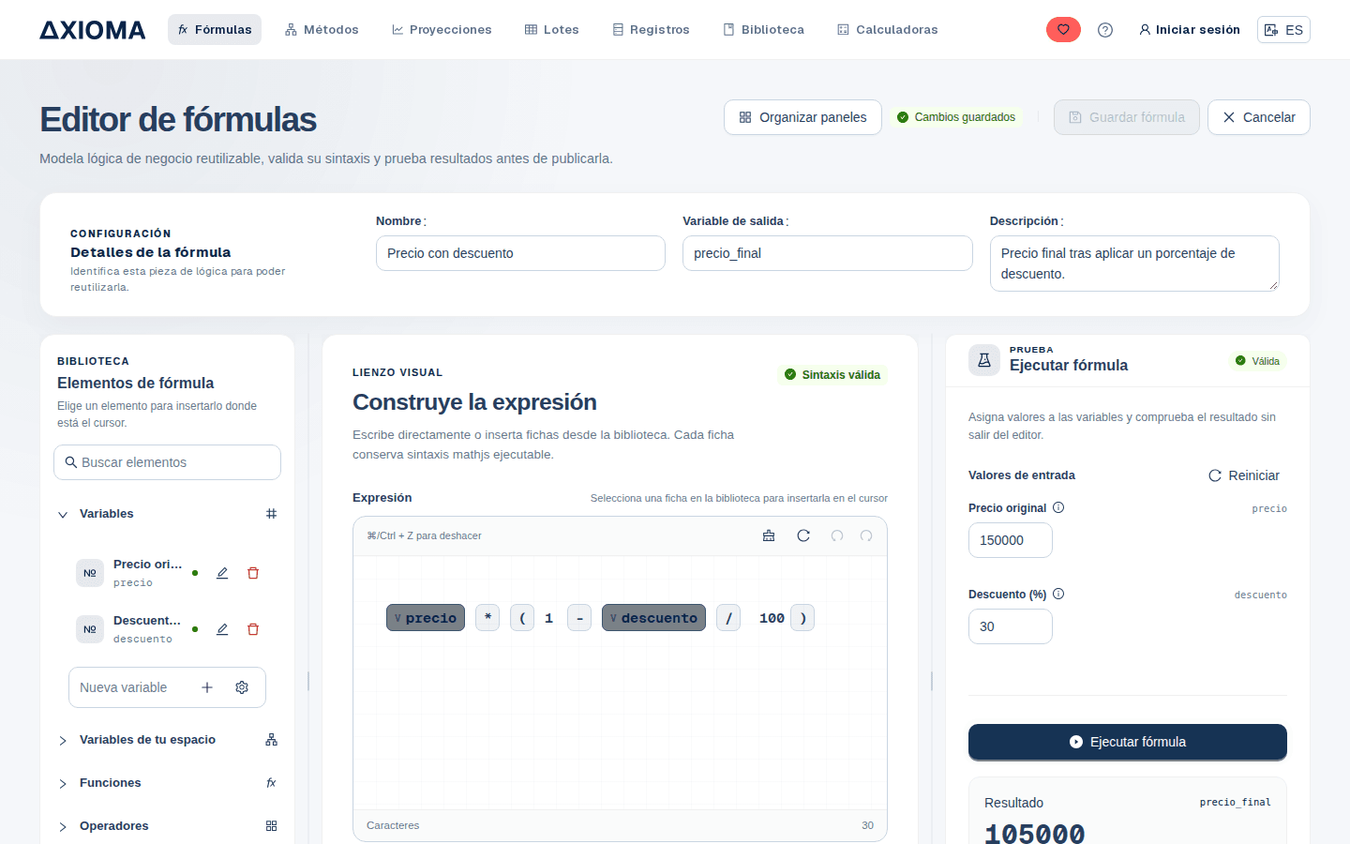1350x844 pixels.
Task: Click the reset expression circular arrow
Action: [803, 535]
